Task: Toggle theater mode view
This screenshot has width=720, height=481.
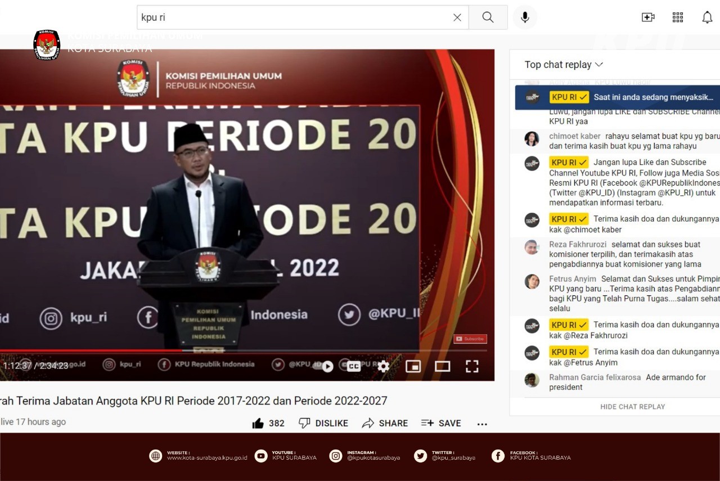Action: click(443, 366)
